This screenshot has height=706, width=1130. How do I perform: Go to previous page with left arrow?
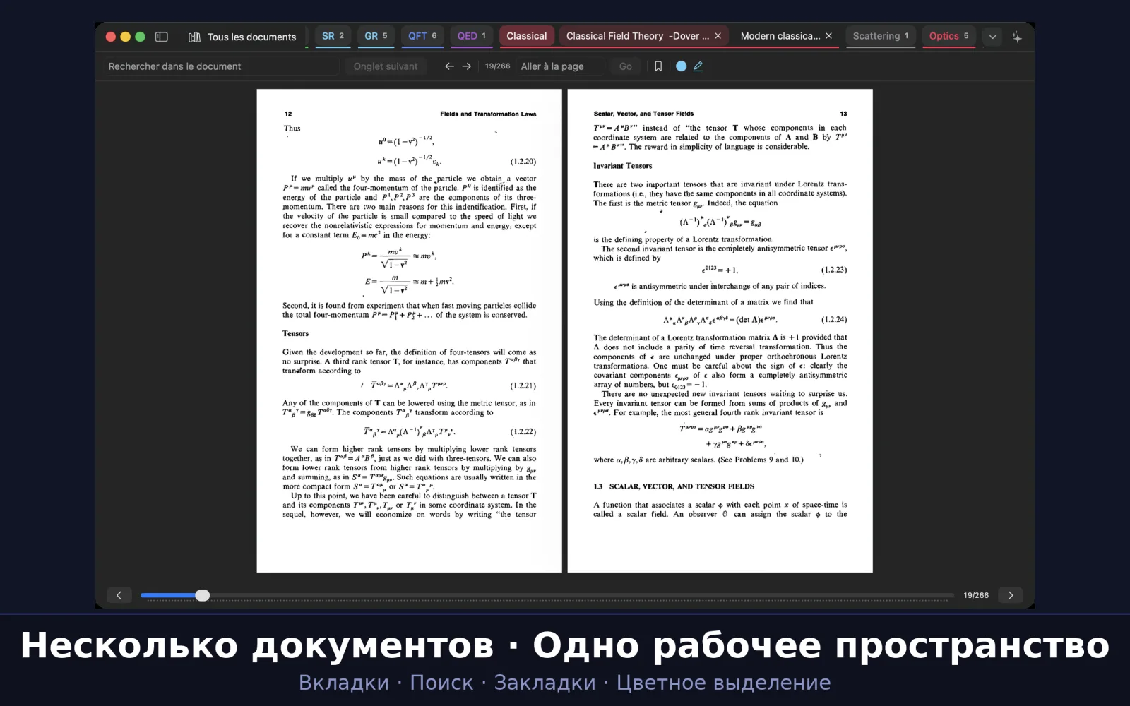449,66
